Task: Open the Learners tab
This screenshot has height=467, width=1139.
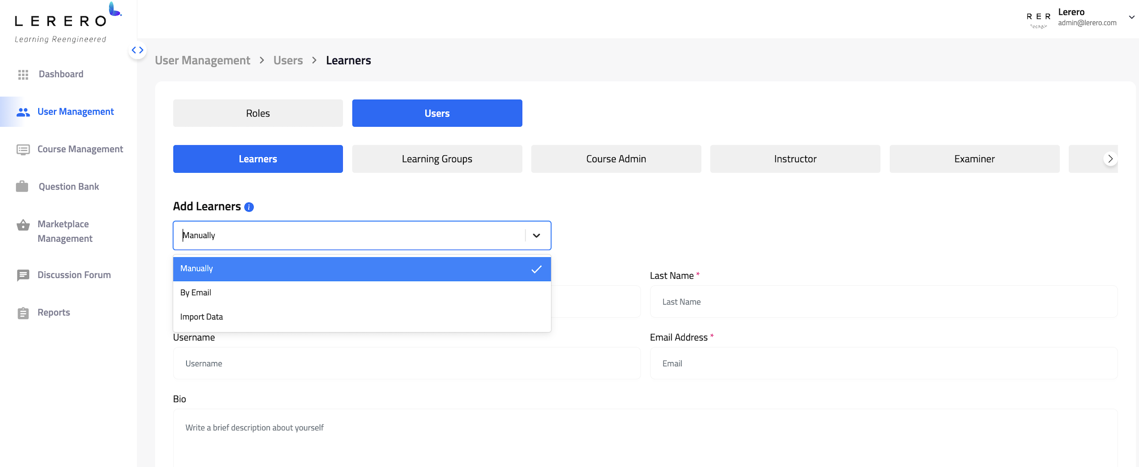Action: [x=258, y=159]
